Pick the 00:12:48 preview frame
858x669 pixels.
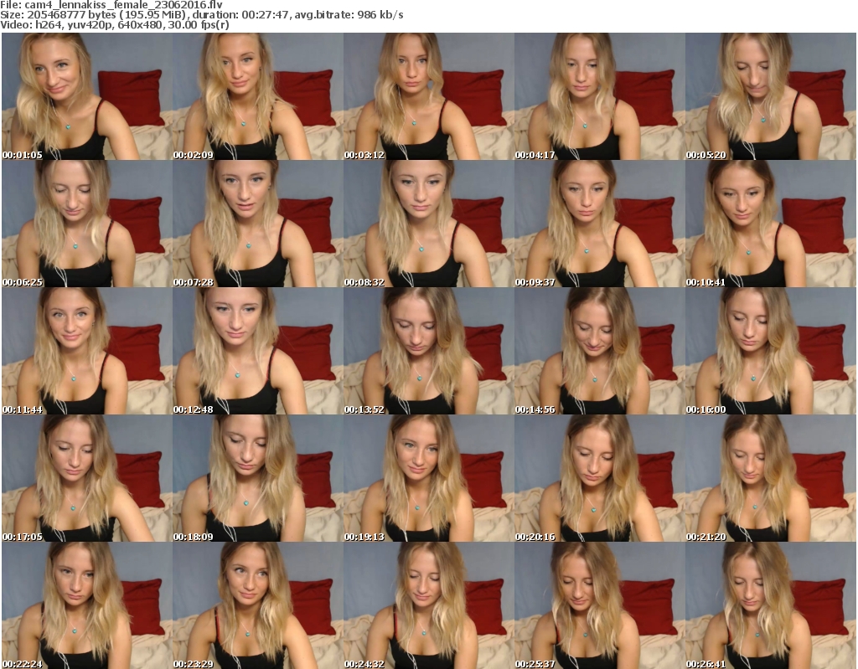(258, 351)
